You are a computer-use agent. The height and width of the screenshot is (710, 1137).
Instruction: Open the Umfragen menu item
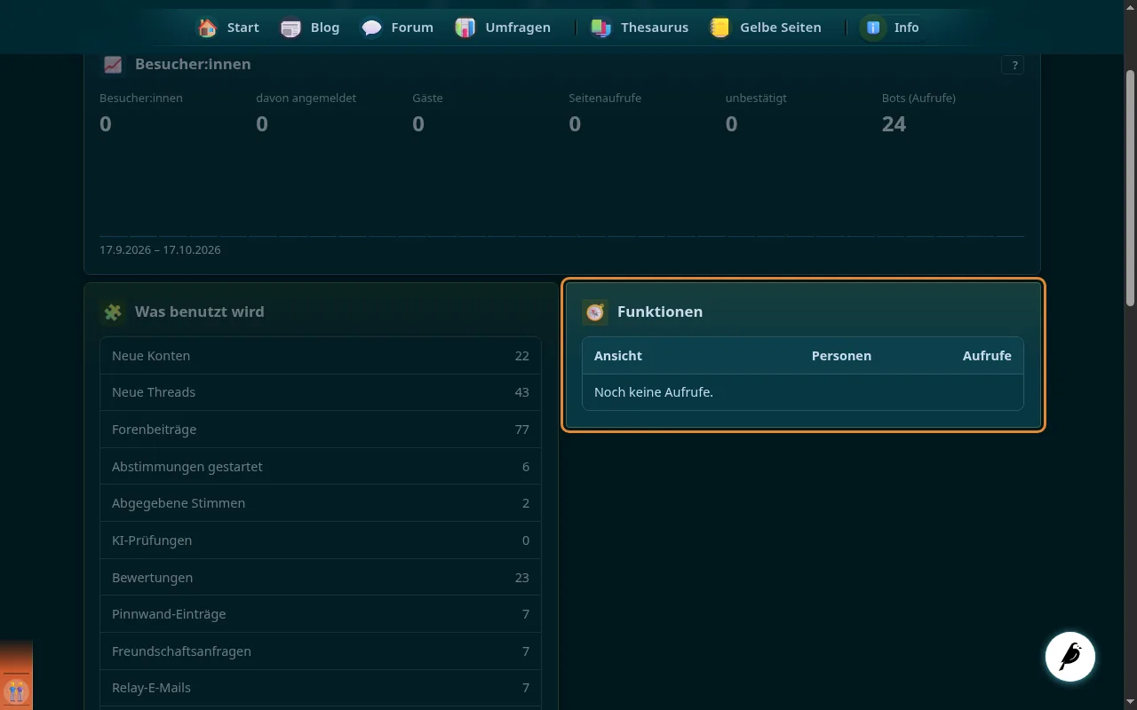click(503, 28)
